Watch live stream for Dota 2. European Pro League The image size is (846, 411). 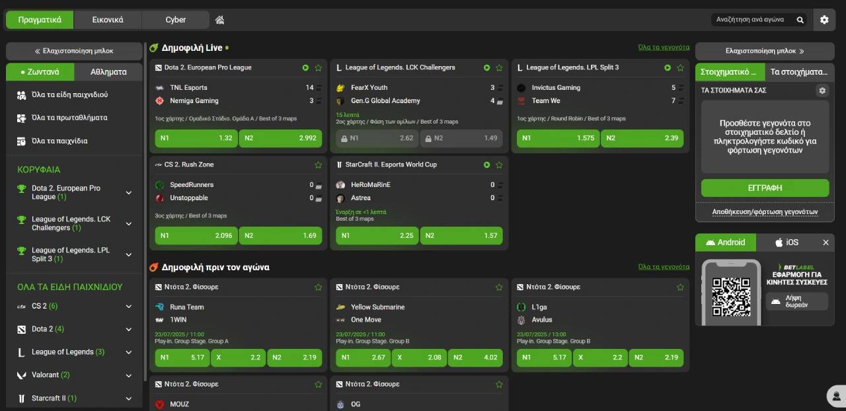[x=305, y=67]
